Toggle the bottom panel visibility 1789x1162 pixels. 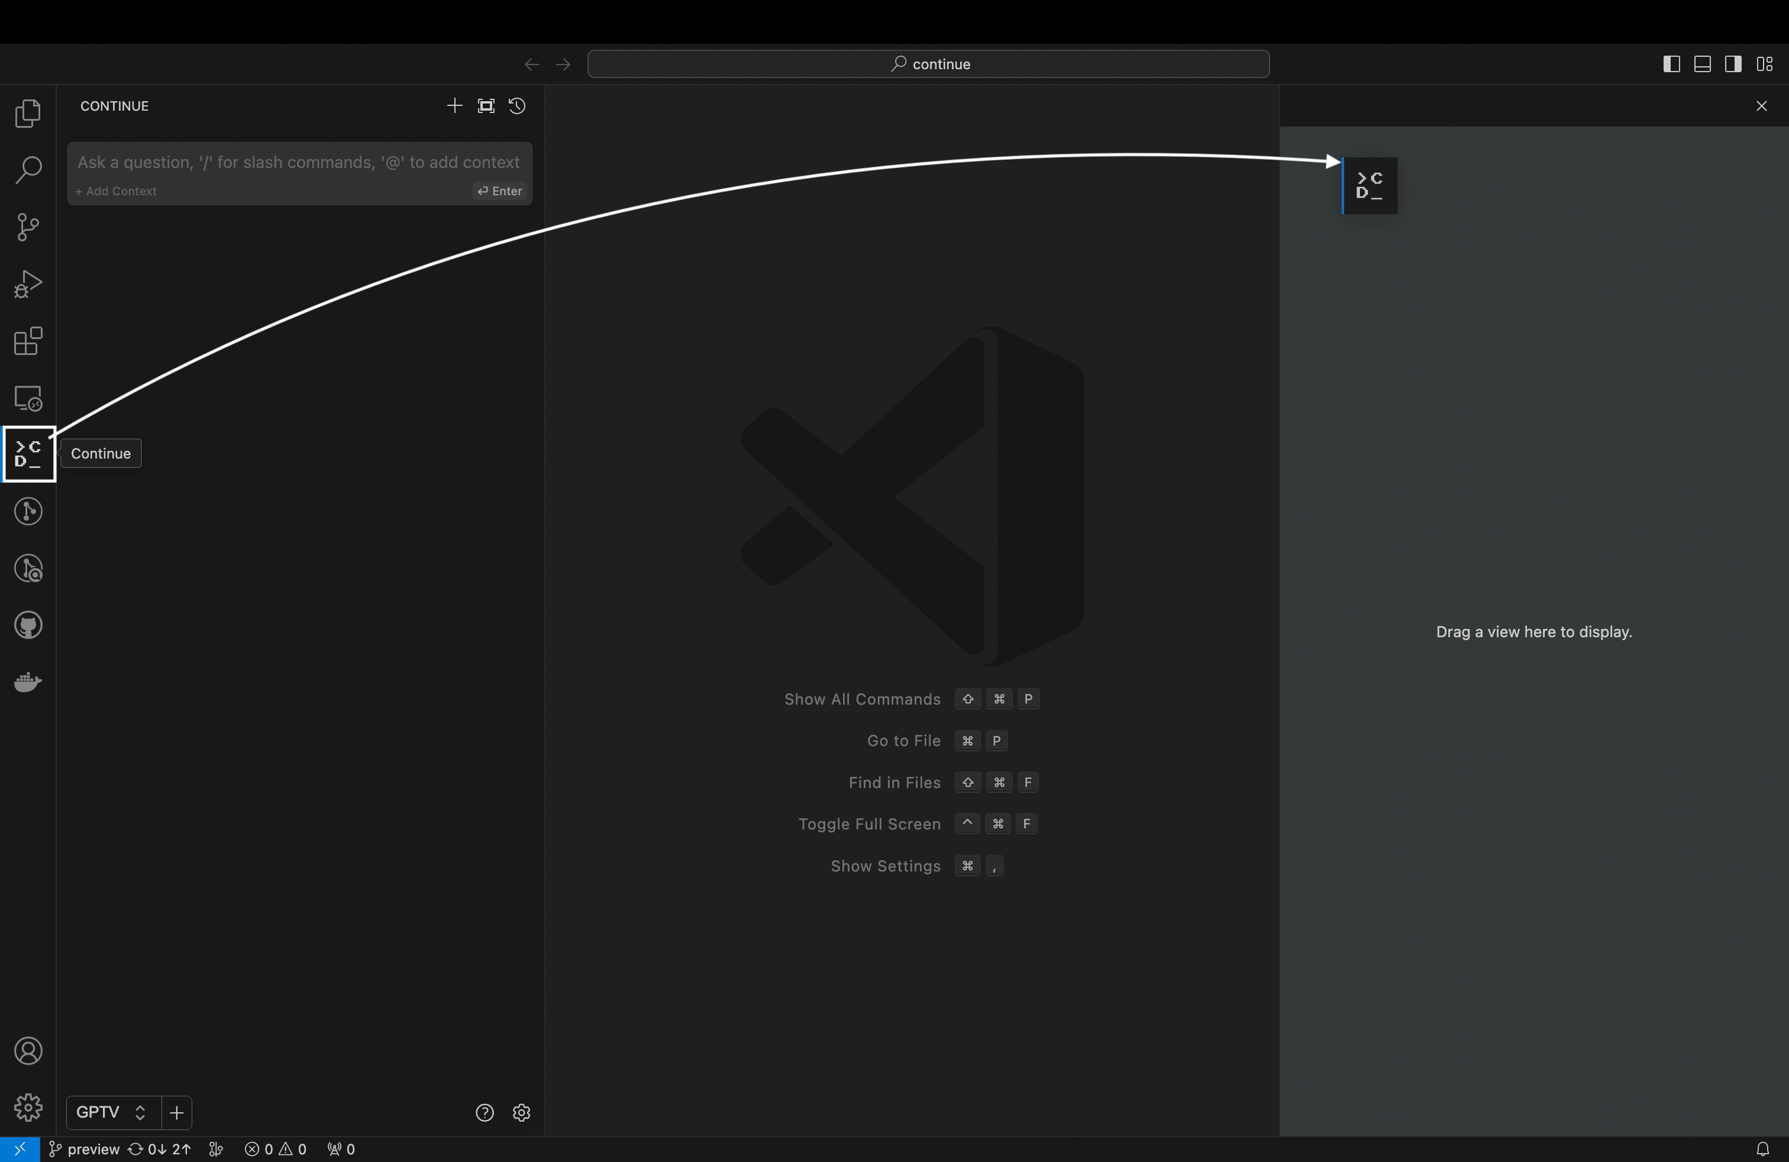tap(1703, 64)
